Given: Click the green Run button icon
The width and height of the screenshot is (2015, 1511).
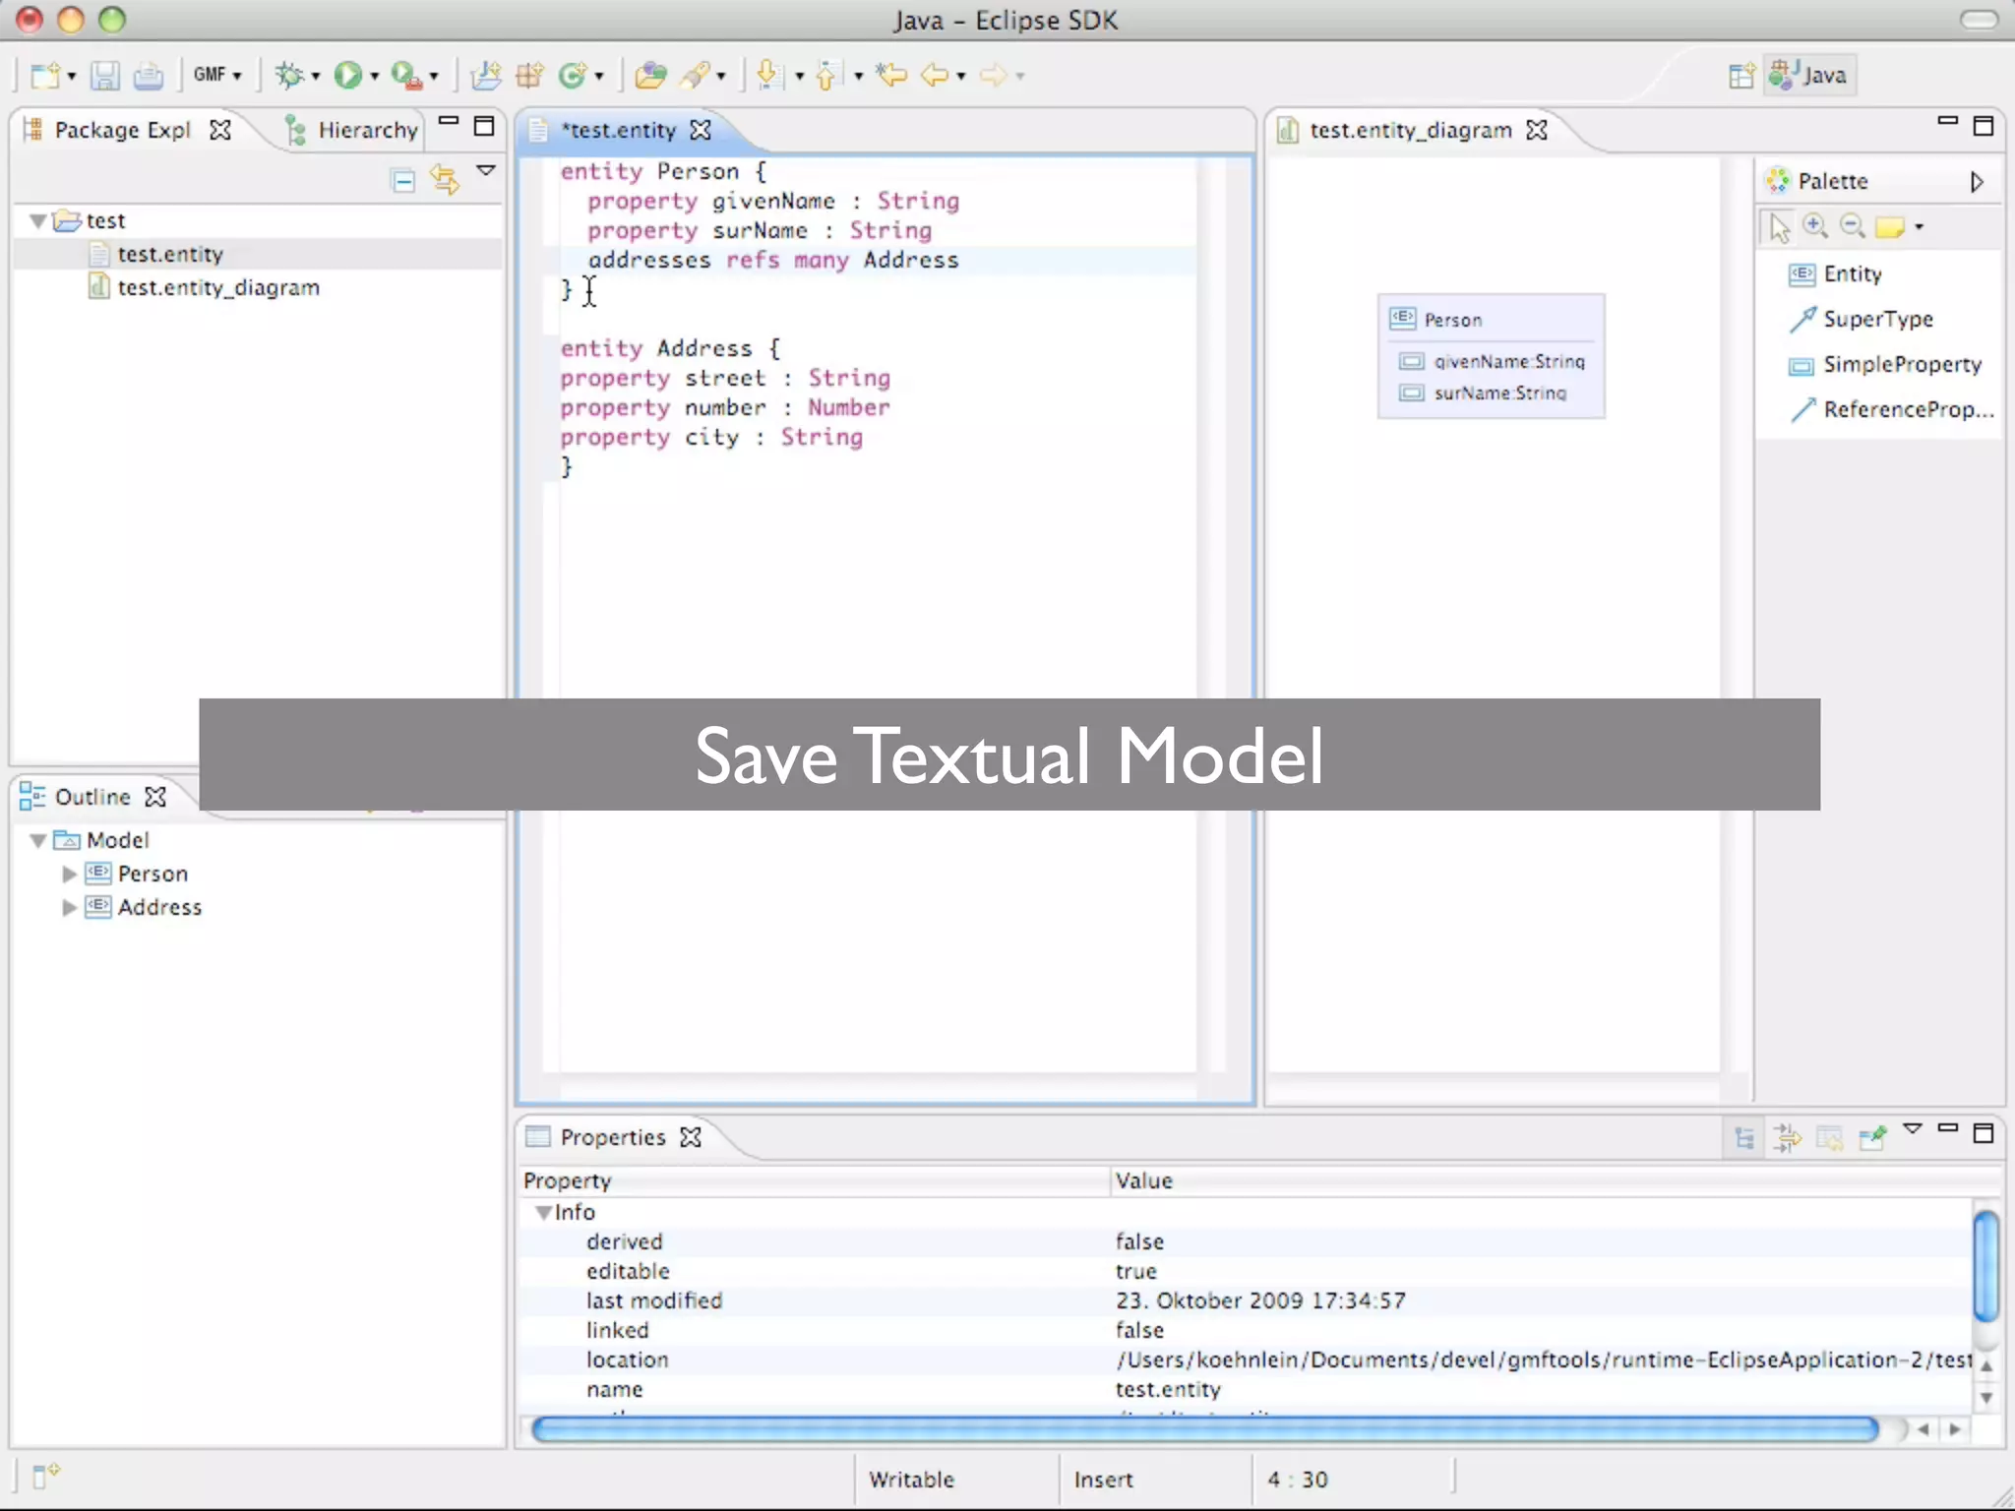Looking at the screenshot, I should (347, 75).
